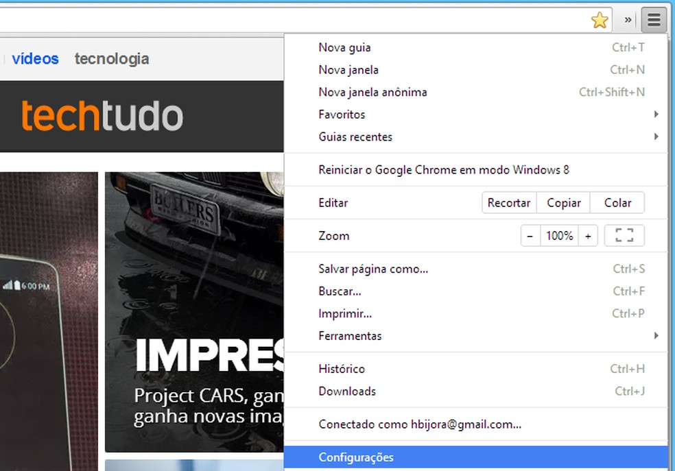Screen dimensions: 675x471
Task: Enter fullscreen using the expand icon
Action: coord(624,235)
